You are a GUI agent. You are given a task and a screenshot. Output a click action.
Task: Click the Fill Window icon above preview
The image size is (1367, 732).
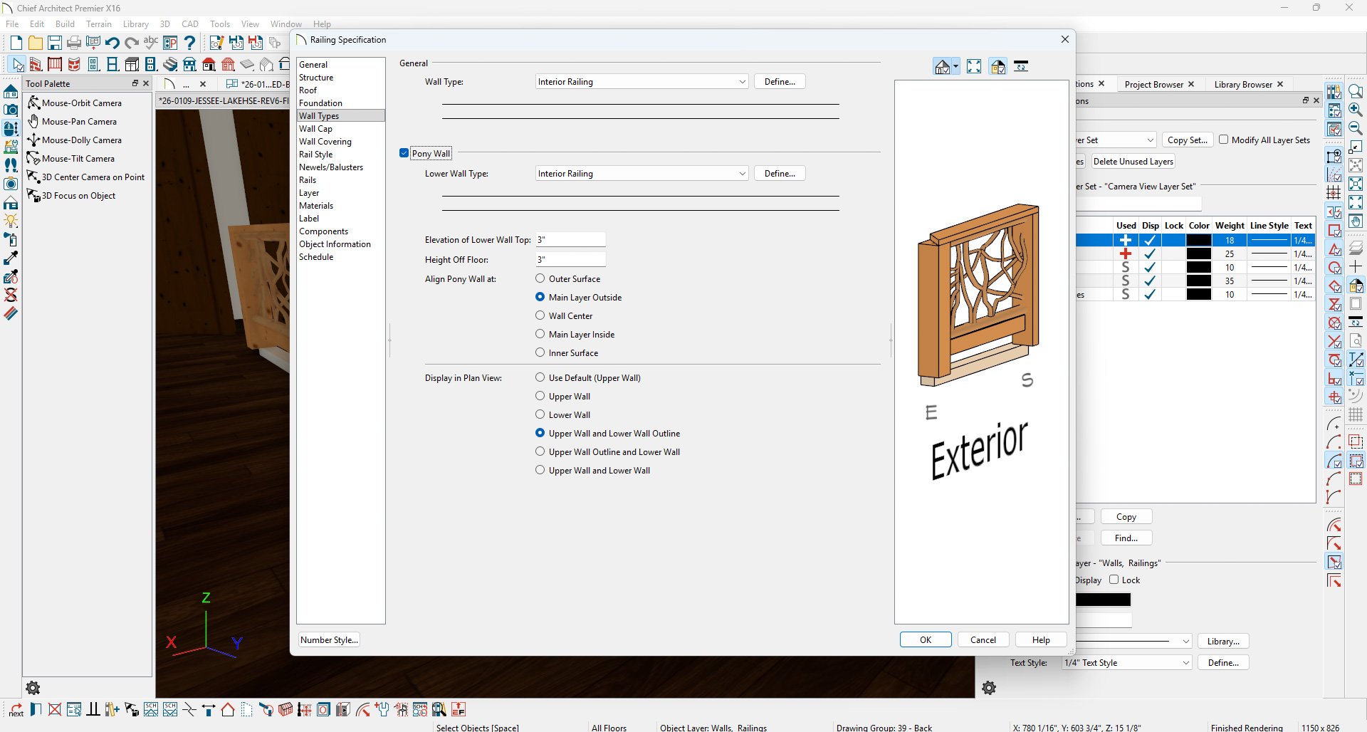[974, 67]
